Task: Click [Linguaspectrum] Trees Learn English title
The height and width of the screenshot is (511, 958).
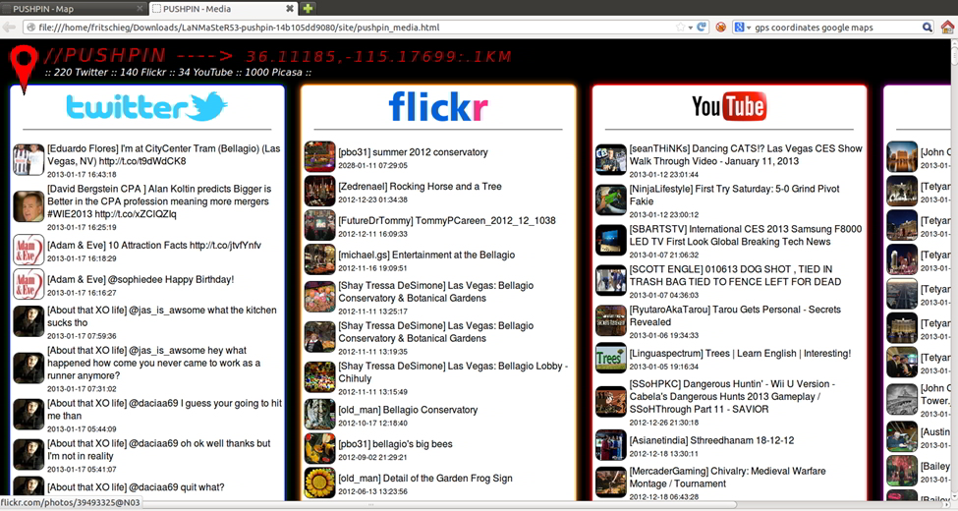Action: point(740,354)
